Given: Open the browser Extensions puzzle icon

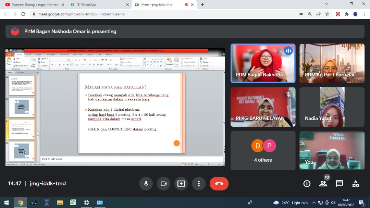Looking at the screenshot, I should 347,14.
